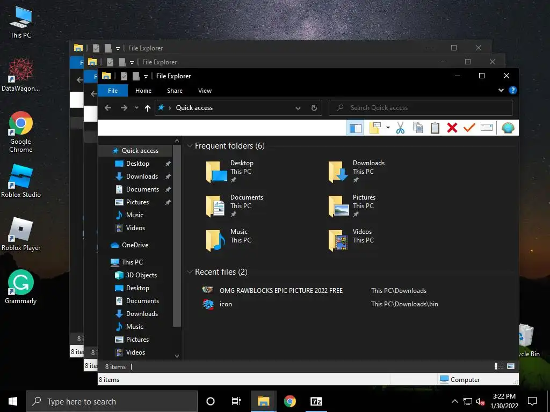This screenshot has width=550, height=412.
Task: Open the address bar history dropdown
Action: click(x=298, y=108)
